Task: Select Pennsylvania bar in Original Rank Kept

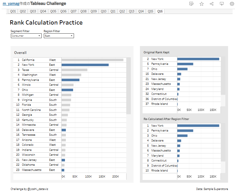Action: pyautogui.click(x=185, y=64)
